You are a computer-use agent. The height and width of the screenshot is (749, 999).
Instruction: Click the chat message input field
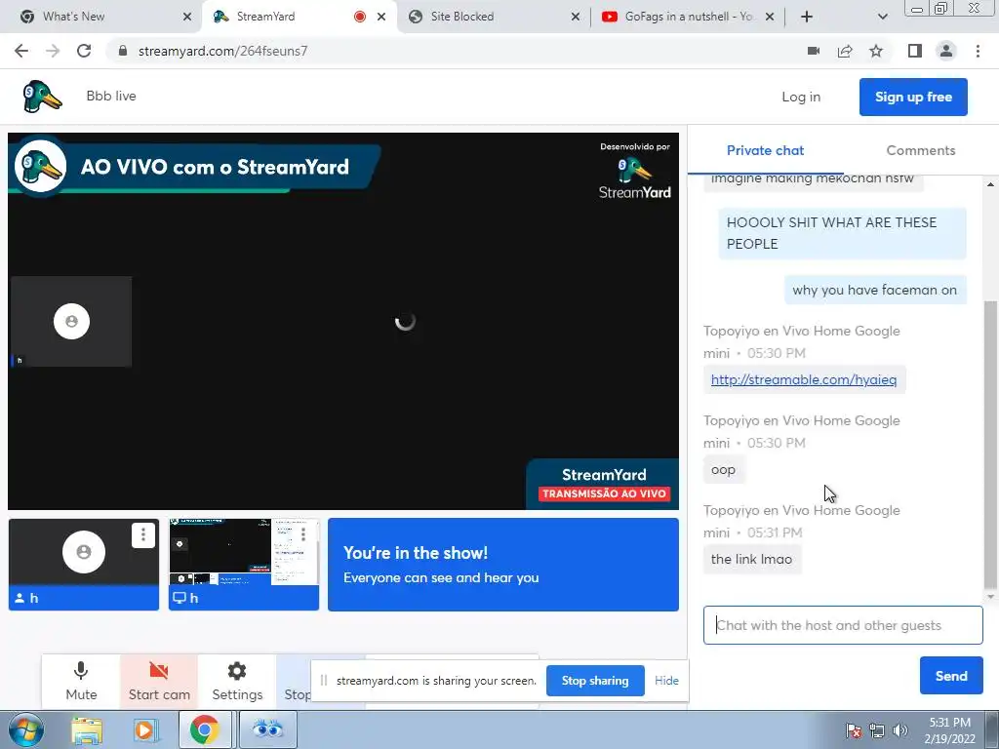click(843, 625)
